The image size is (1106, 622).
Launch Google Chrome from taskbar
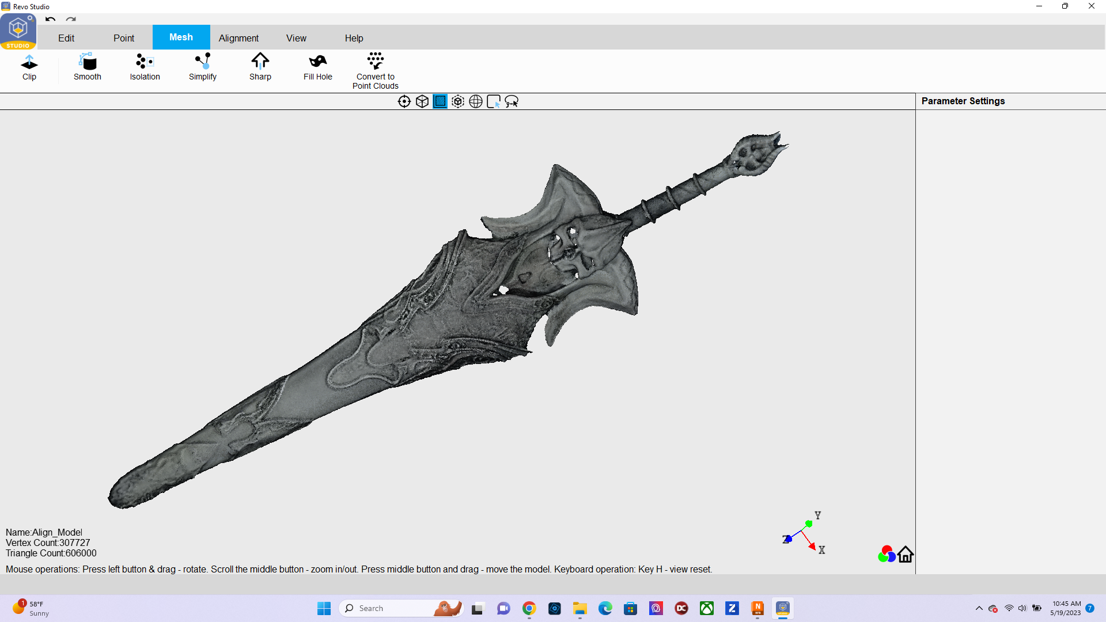tap(529, 608)
